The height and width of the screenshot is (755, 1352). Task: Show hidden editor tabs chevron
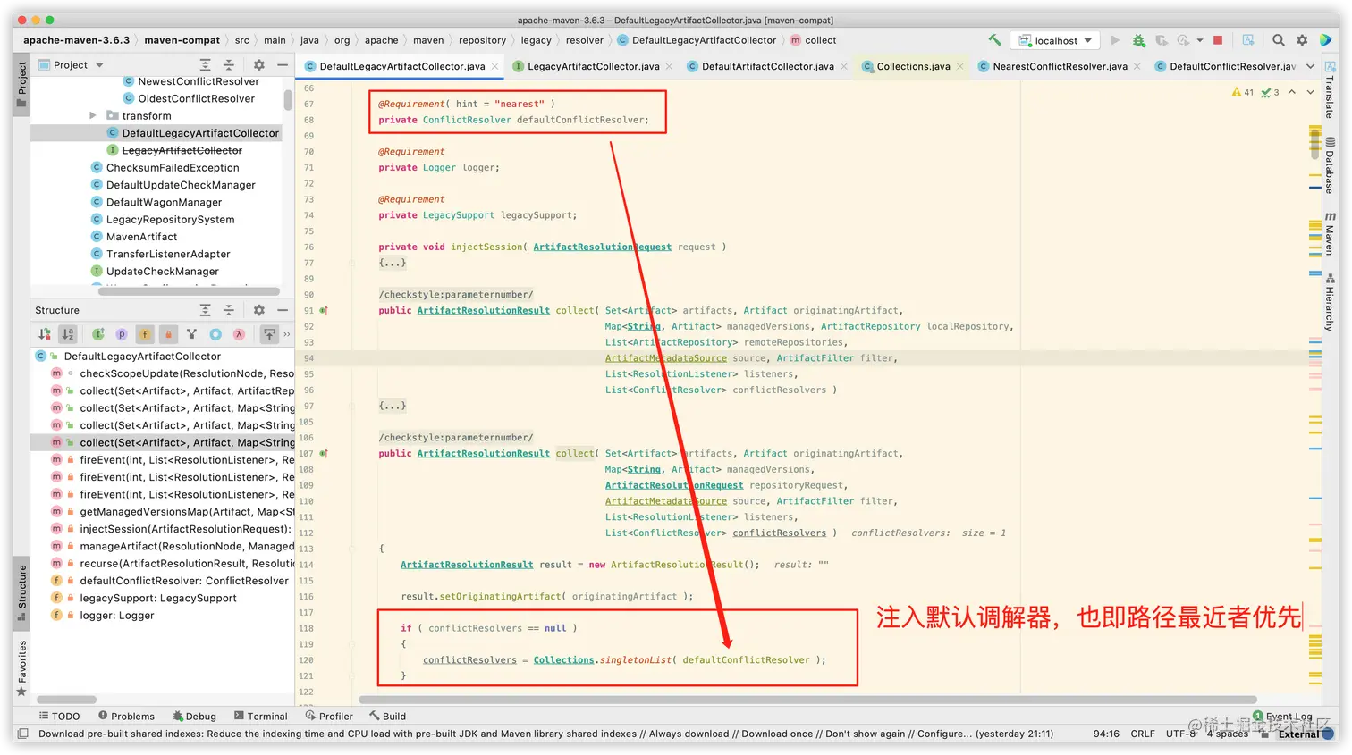point(1310,66)
